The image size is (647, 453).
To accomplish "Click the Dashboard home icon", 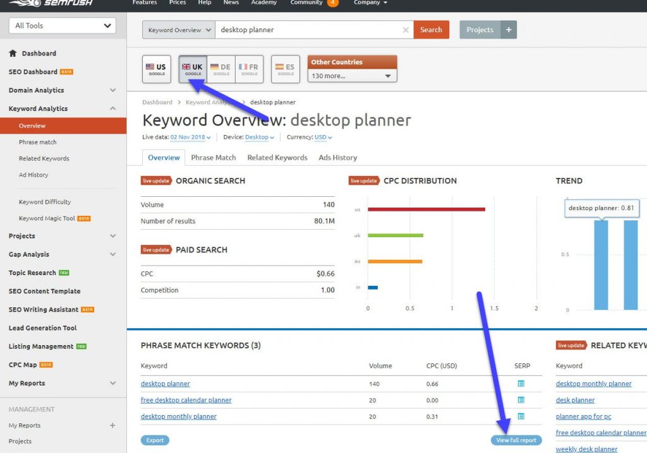I will tap(13, 53).
